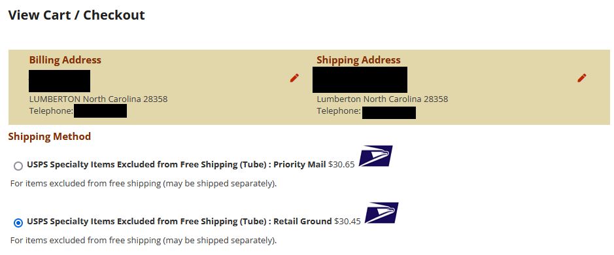Choose Retail Ground shipping option label
The image size is (614, 255).
coord(179,221)
